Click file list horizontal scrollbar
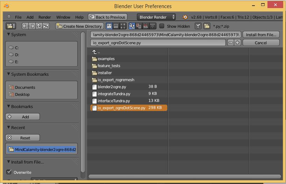The height and width of the screenshot is (184, 286). [x=184, y=176]
